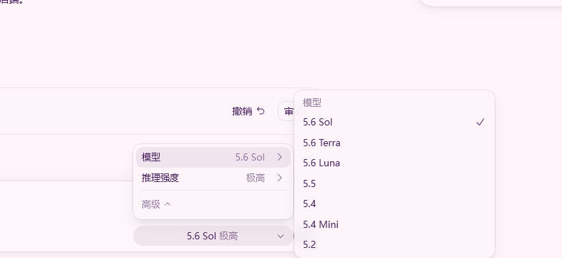Choose model 5.2 at the list bottom
The height and width of the screenshot is (258, 562).
394,244
